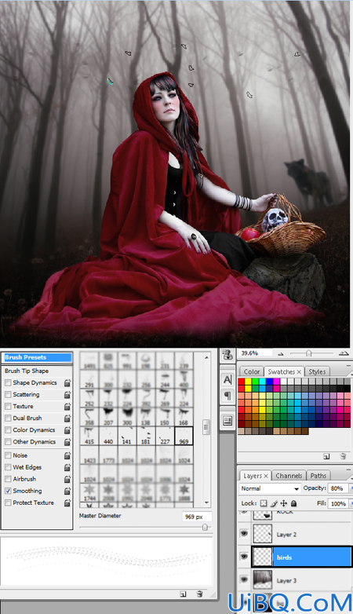Enable Wet Edges checkbox
Image resolution: width=353 pixels, height=614 pixels.
8,466
